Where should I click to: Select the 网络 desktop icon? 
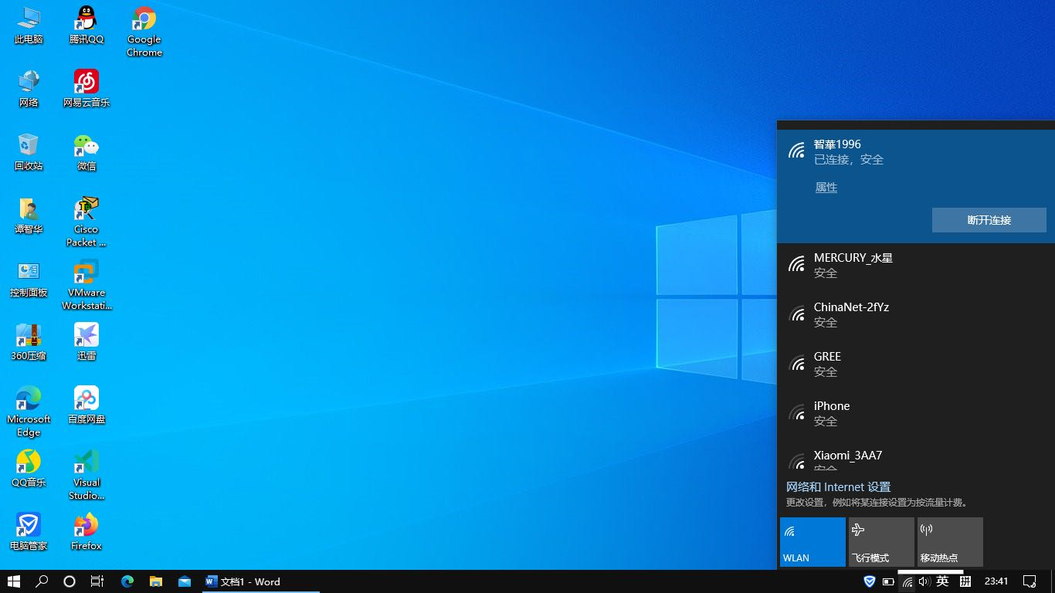[x=29, y=88]
